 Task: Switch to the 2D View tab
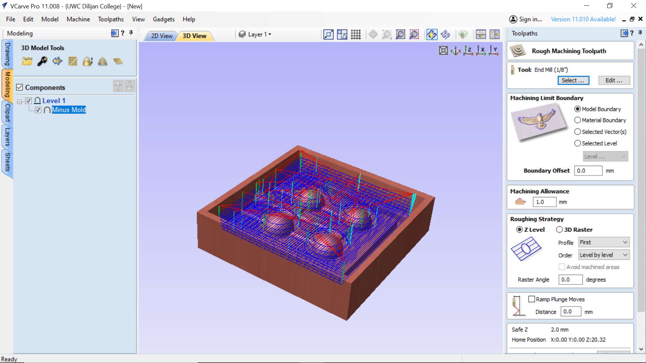point(161,36)
